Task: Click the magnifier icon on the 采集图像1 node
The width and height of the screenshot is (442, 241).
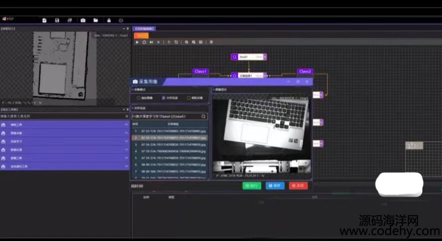Action: tap(234, 76)
